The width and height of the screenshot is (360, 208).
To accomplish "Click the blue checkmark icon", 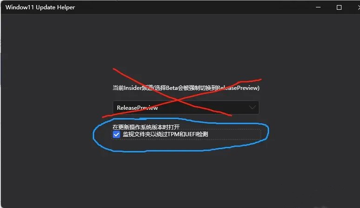I will pos(116,134).
